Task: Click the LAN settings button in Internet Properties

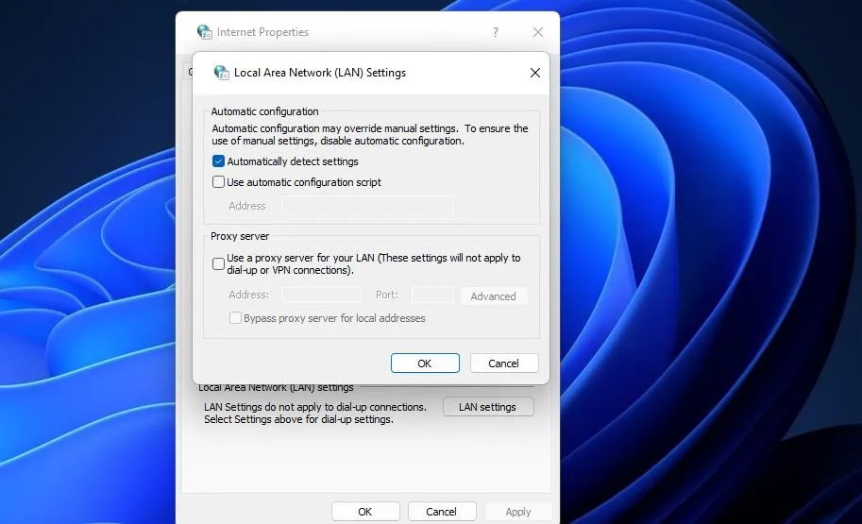Action: (487, 407)
